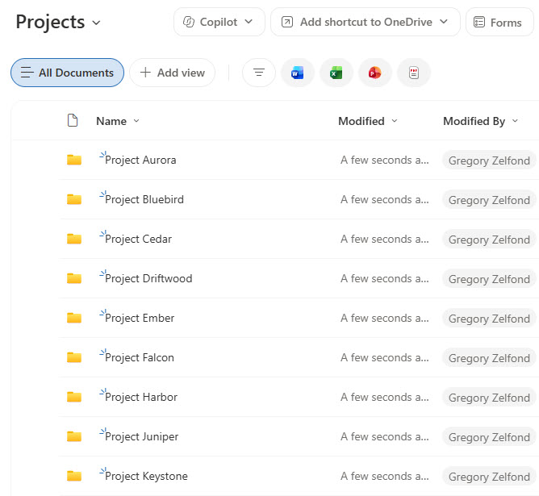Click Gregory Zelfond in Project Falcon row

489,358
